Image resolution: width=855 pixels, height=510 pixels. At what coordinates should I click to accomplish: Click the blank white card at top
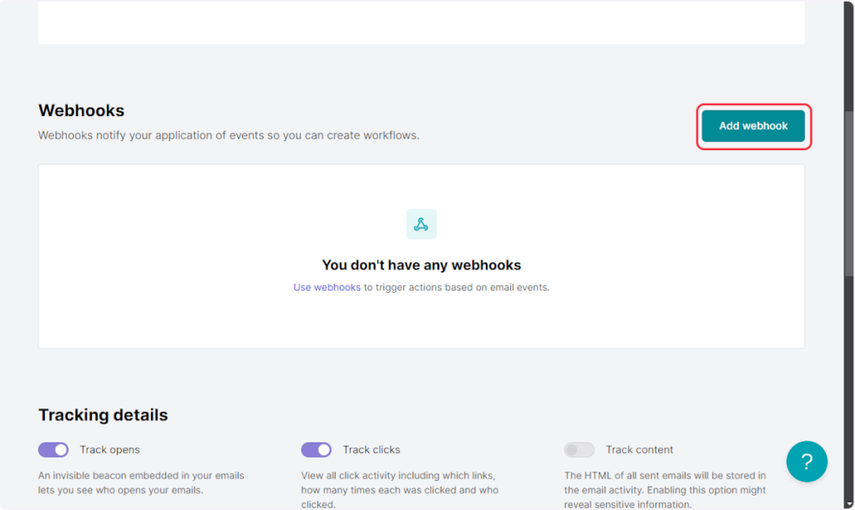click(x=421, y=23)
